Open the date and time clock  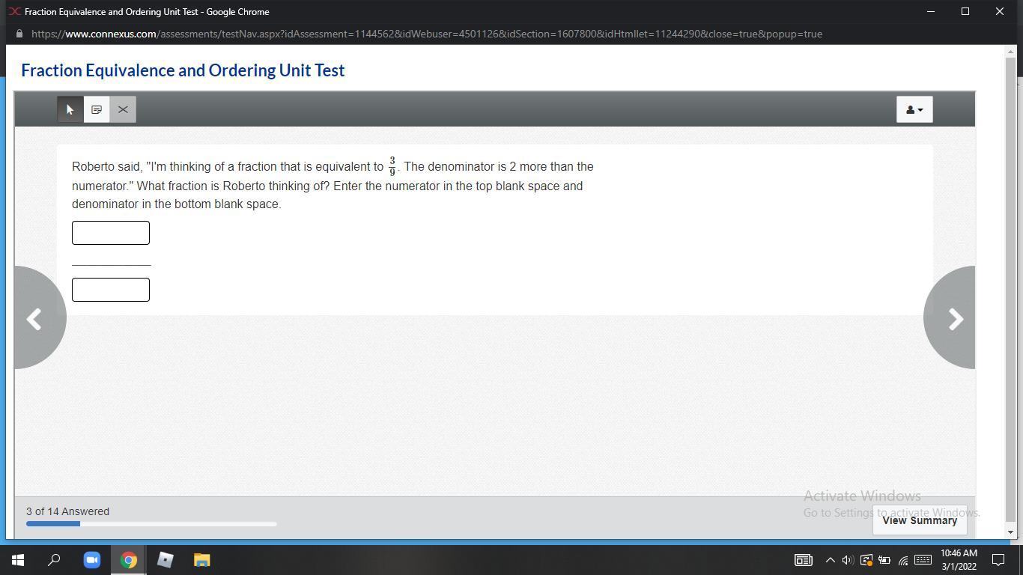click(x=959, y=560)
